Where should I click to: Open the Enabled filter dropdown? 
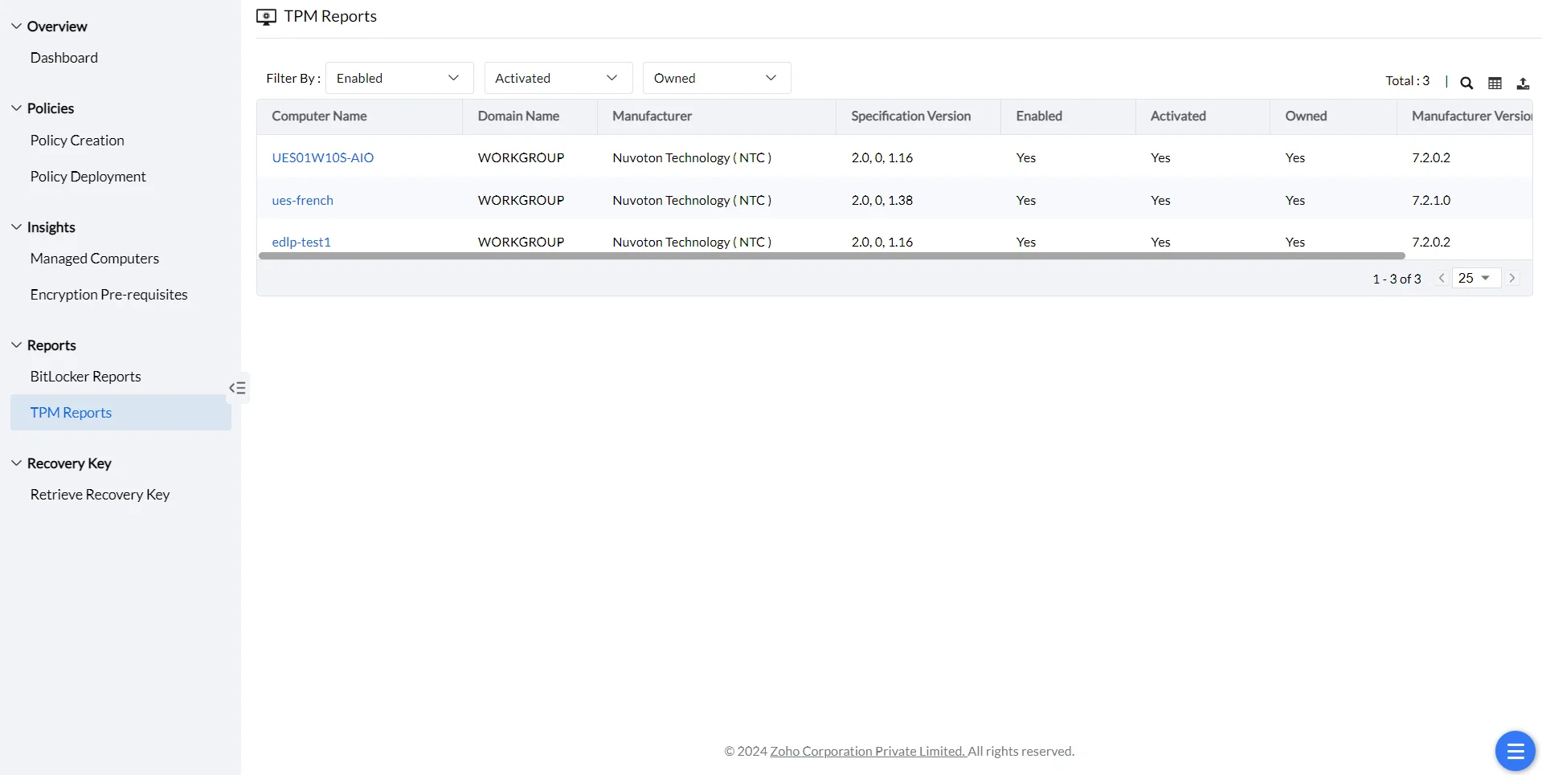tap(399, 78)
